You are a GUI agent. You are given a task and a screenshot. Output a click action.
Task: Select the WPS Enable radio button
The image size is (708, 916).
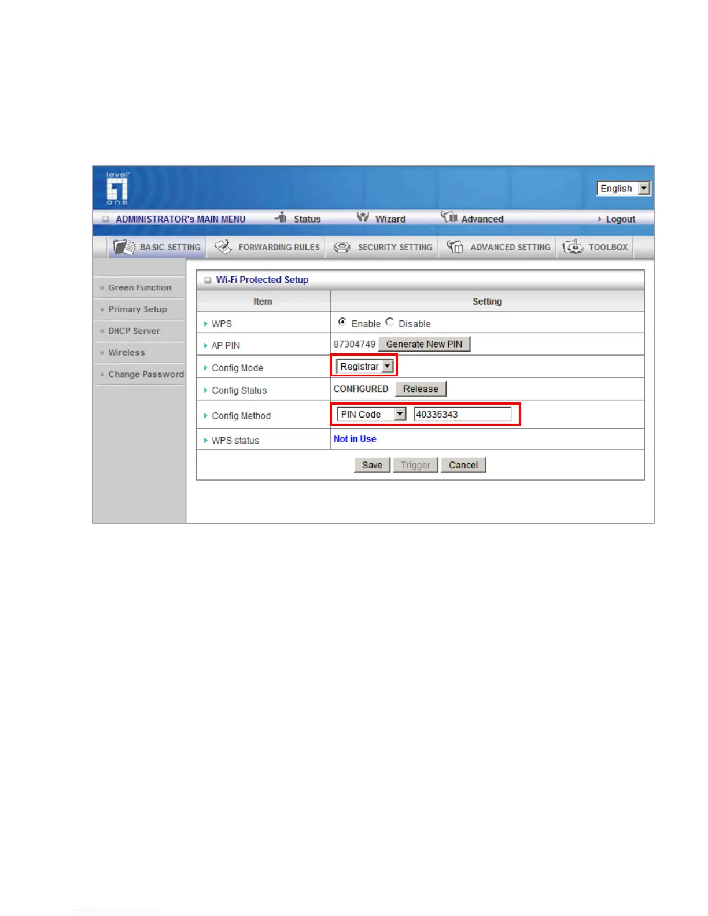[x=342, y=322]
